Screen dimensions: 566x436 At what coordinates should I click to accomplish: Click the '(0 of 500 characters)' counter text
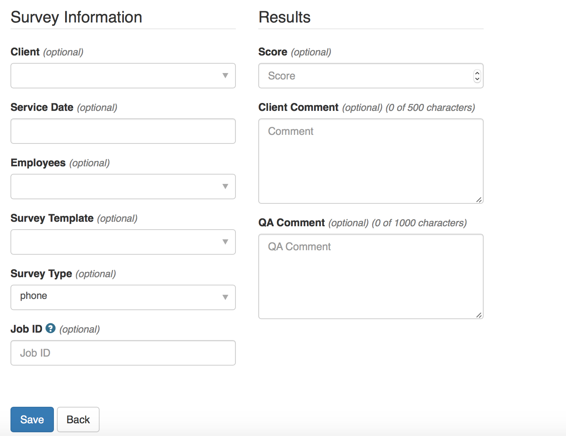430,108
